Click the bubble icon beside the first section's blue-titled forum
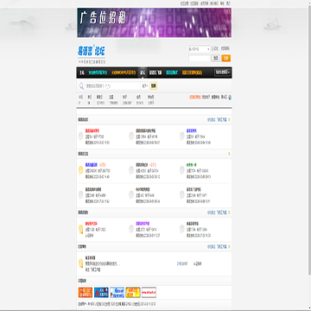Screen dimensions: 311x311 182,136
